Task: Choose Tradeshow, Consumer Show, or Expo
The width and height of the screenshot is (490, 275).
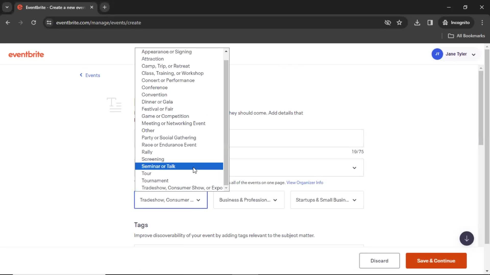Action: tap(179, 188)
